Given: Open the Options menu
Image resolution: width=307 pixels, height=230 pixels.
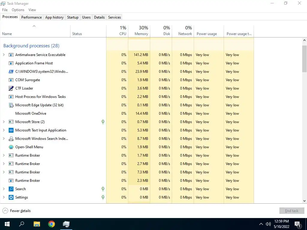Looking at the screenshot, I should [x=18, y=10].
